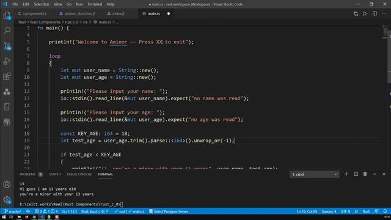Click the last icon in the activity bar's top group
391x220 pixels.
pyautogui.click(x=7, y=122)
